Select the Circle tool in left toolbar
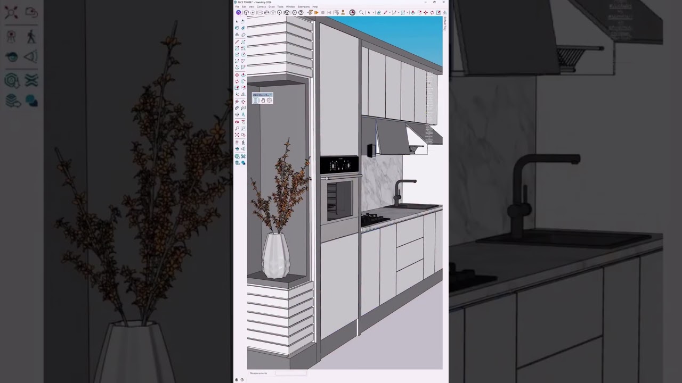Viewport: 682px width, 383px height. pyautogui.click(x=237, y=55)
